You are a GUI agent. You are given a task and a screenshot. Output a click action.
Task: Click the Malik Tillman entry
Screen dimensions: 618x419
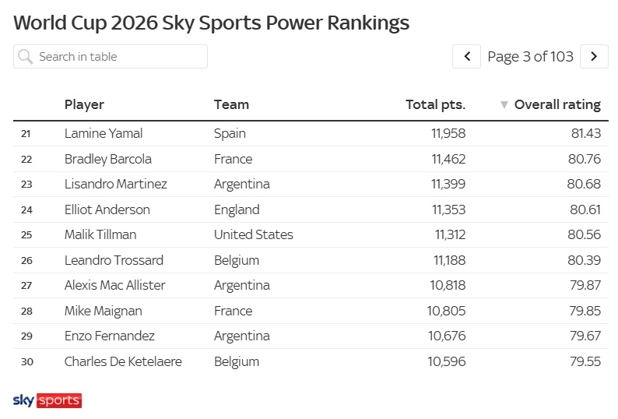(100, 234)
